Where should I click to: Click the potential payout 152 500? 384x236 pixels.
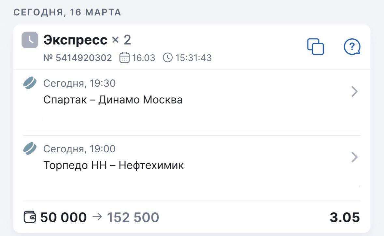(x=133, y=217)
